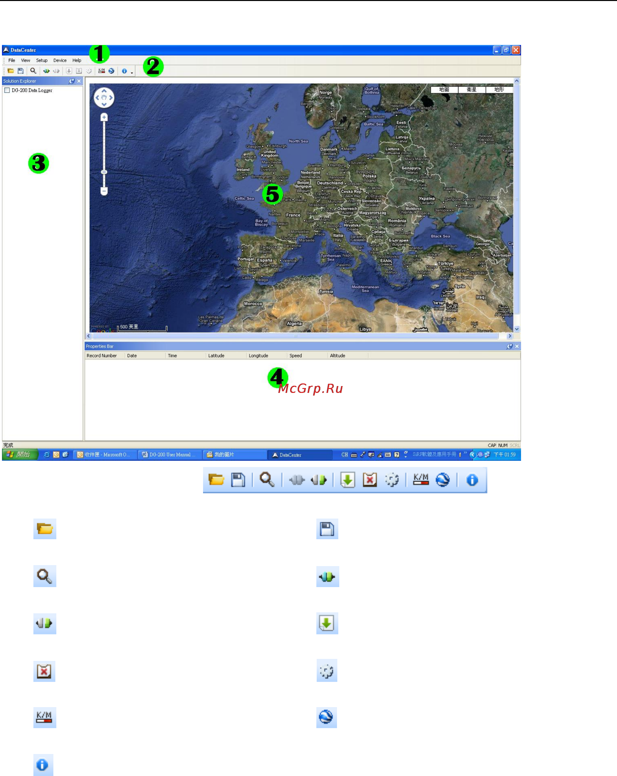Pan the map up with arrow
The width and height of the screenshot is (617, 776).
104,91
